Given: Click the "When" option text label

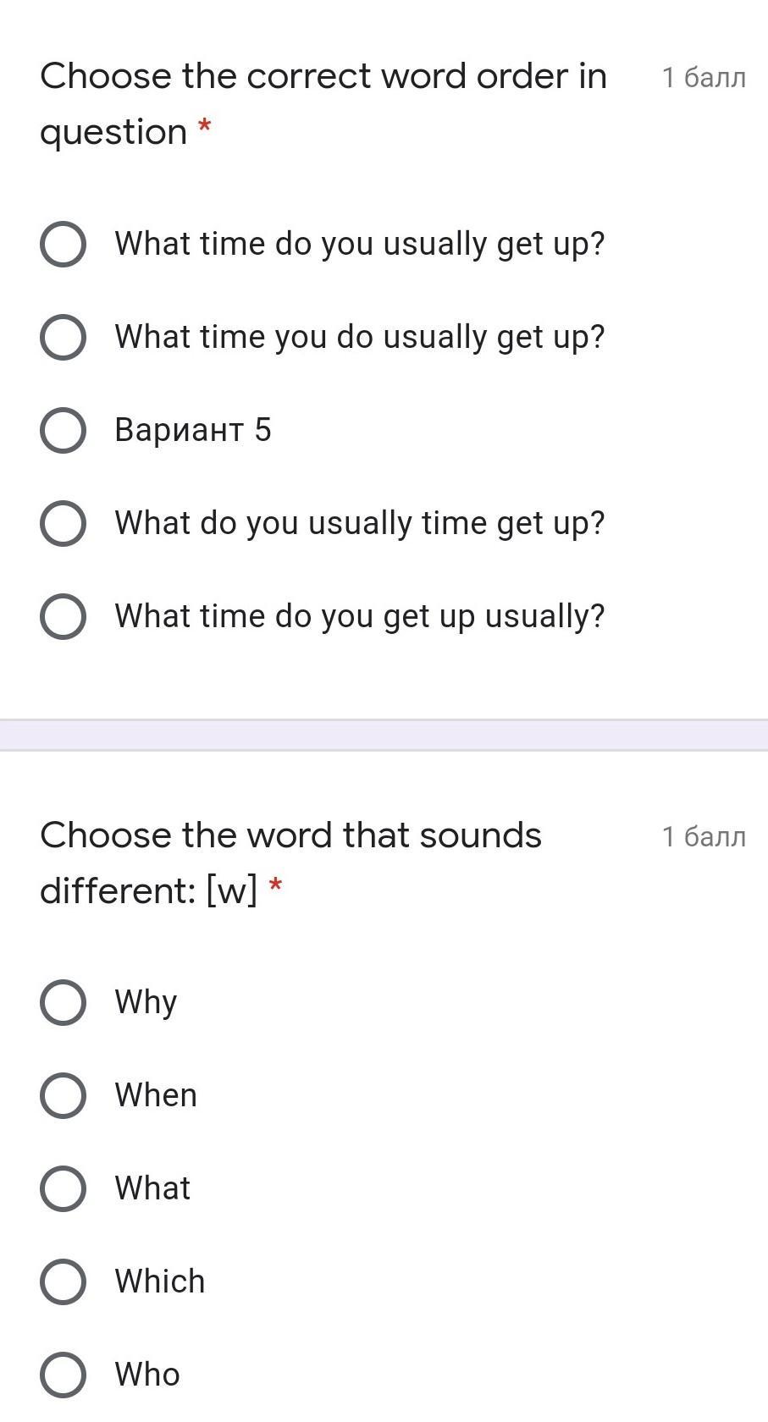Looking at the screenshot, I should pyautogui.click(x=156, y=1096).
